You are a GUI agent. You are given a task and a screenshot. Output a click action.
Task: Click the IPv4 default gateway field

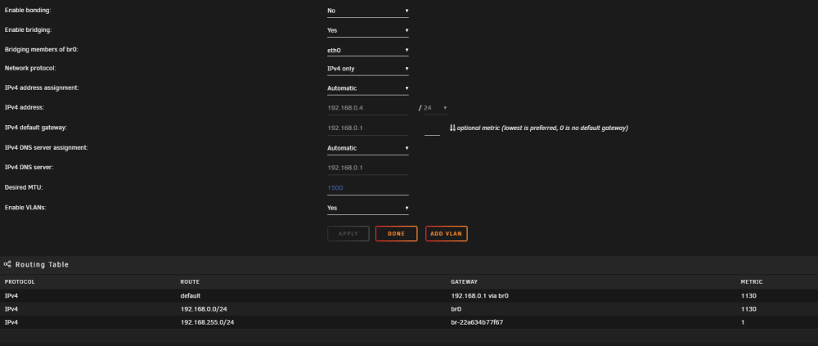pos(368,128)
